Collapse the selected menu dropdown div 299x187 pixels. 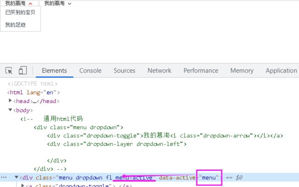(17, 177)
